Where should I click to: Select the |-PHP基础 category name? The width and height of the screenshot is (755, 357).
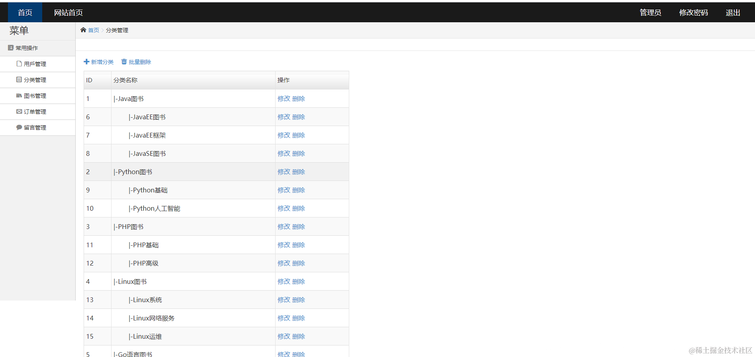(144, 245)
